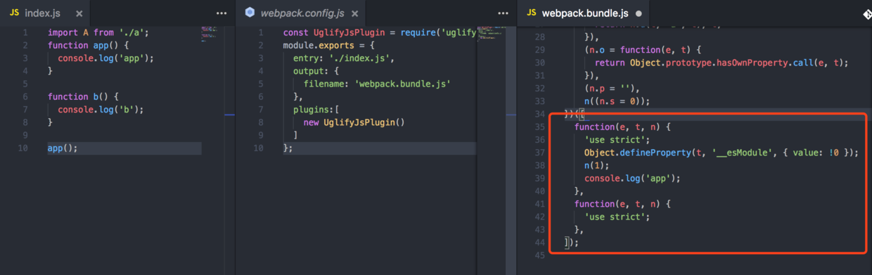The width and height of the screenshot is (872, 275).
Task: Click line number 6 in index.js gutter
Action: pos(25,96)
